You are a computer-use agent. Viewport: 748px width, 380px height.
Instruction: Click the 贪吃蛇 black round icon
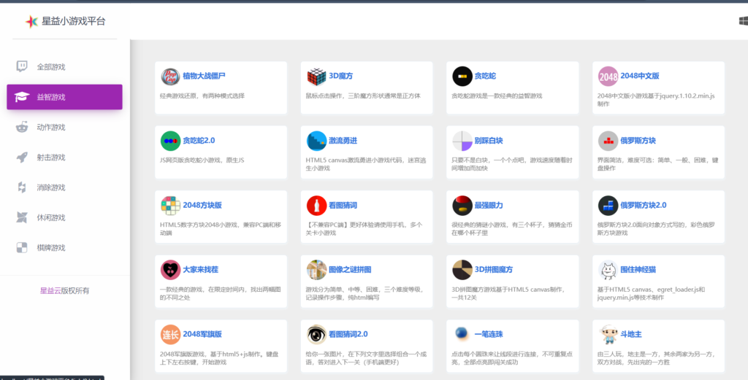(x=462, y=76)
